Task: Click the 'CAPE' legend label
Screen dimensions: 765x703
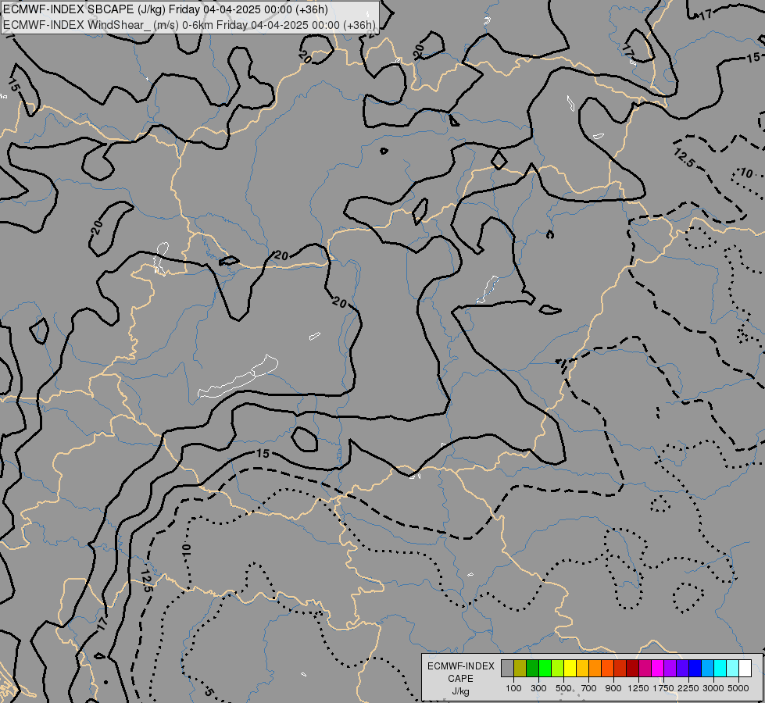Action: pyautogui.click(x=460, y=679)
